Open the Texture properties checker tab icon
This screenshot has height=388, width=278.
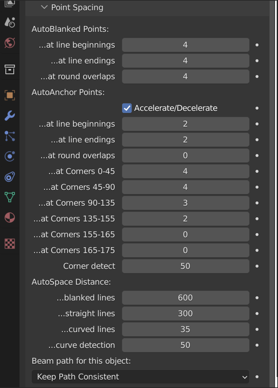click(10, 244)
